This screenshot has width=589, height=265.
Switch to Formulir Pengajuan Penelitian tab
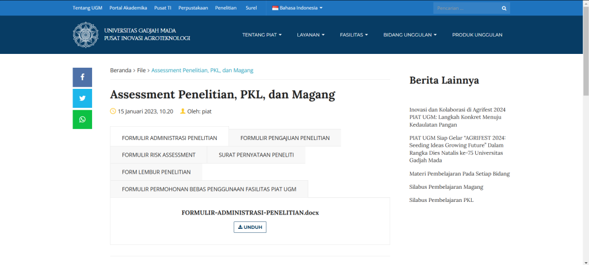[x=285, y=138]
